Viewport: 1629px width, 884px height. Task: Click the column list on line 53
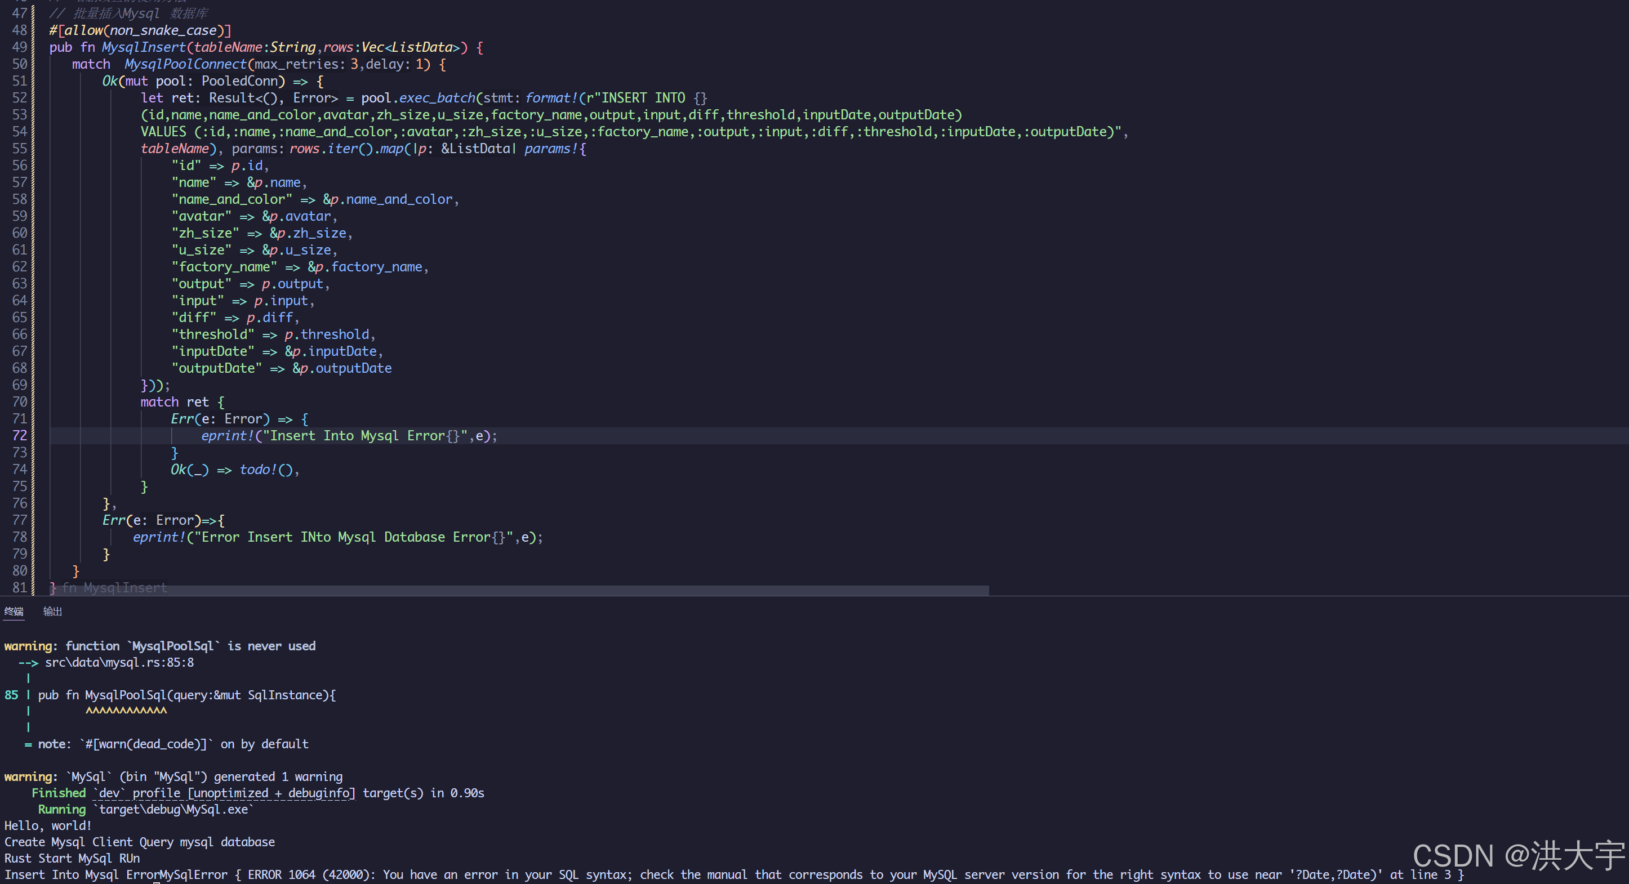tap(551, 115)
